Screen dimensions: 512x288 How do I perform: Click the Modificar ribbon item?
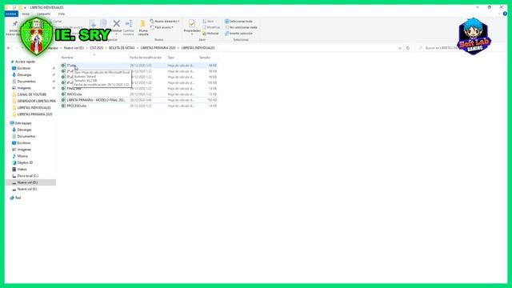[211, 27]
